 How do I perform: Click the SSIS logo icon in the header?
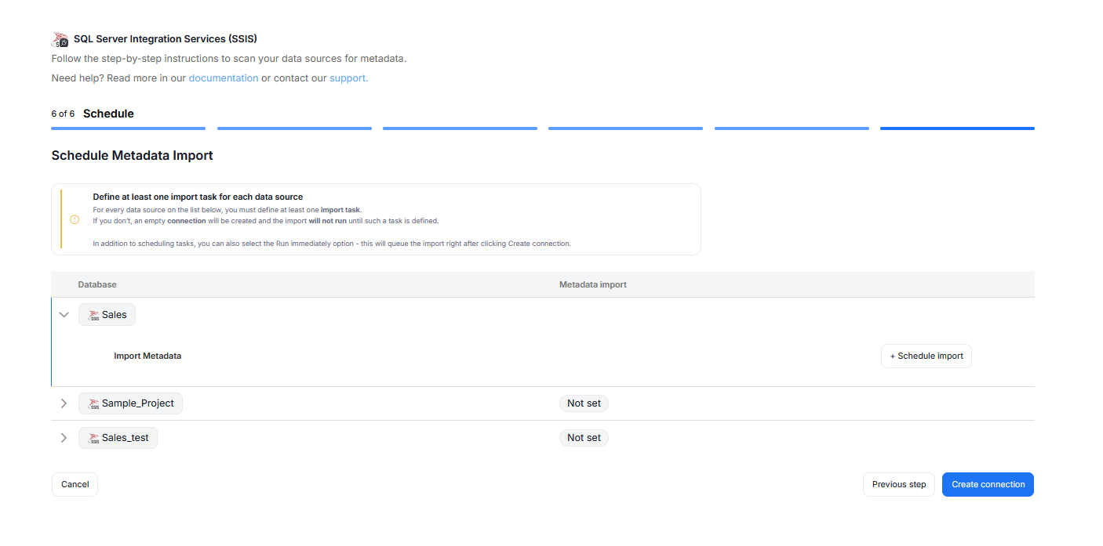(60, 39)
